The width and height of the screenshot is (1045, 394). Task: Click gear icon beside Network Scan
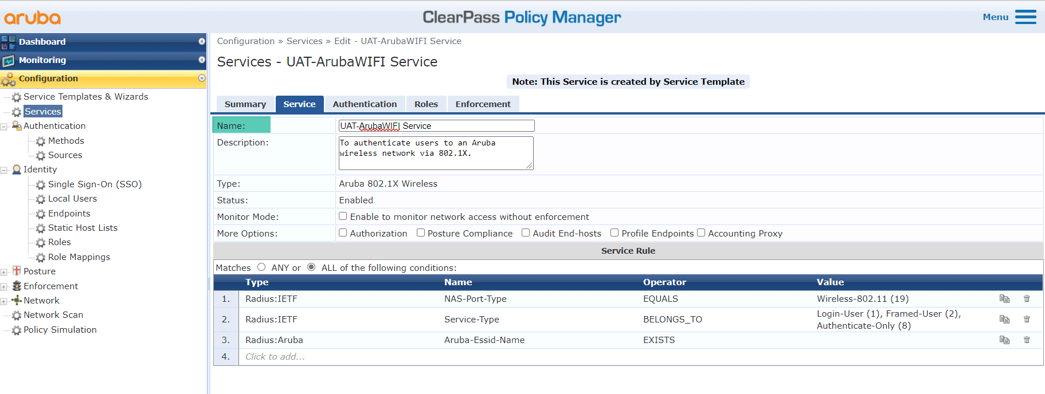click(x=17, y=316)
